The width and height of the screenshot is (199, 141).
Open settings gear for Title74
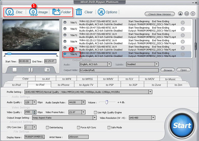coord(183,41)
